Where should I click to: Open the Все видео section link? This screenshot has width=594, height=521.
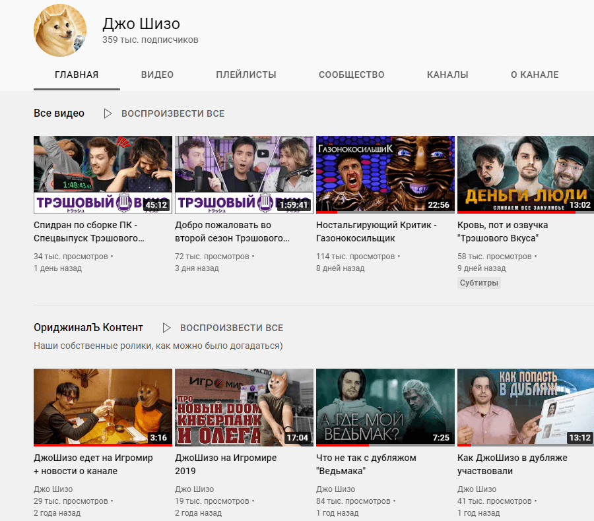(x=59, y=113)
